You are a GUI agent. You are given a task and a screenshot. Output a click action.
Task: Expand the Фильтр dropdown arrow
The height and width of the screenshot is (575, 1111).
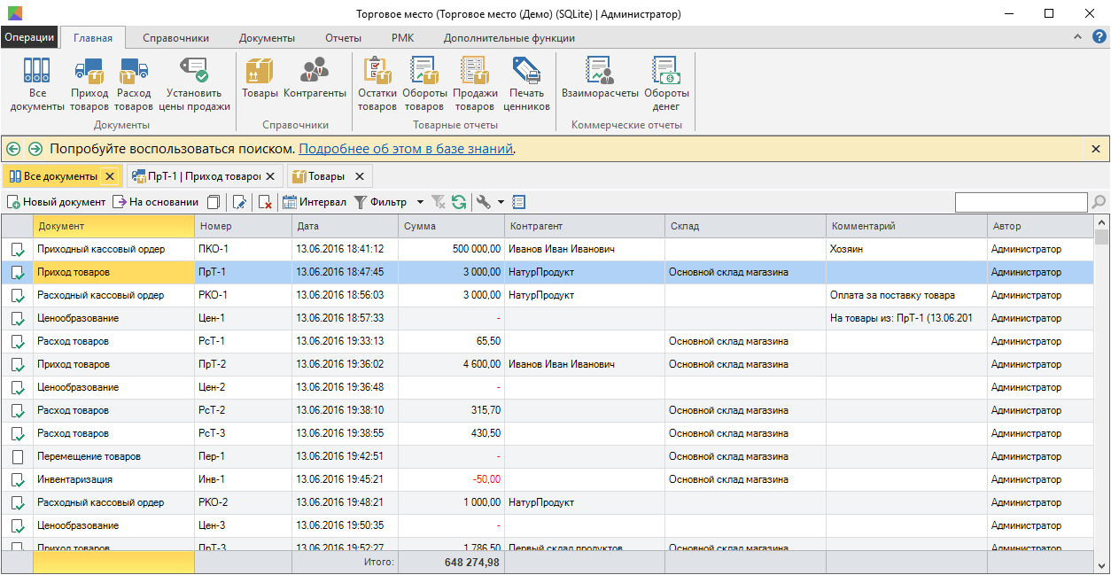(420, 202)
